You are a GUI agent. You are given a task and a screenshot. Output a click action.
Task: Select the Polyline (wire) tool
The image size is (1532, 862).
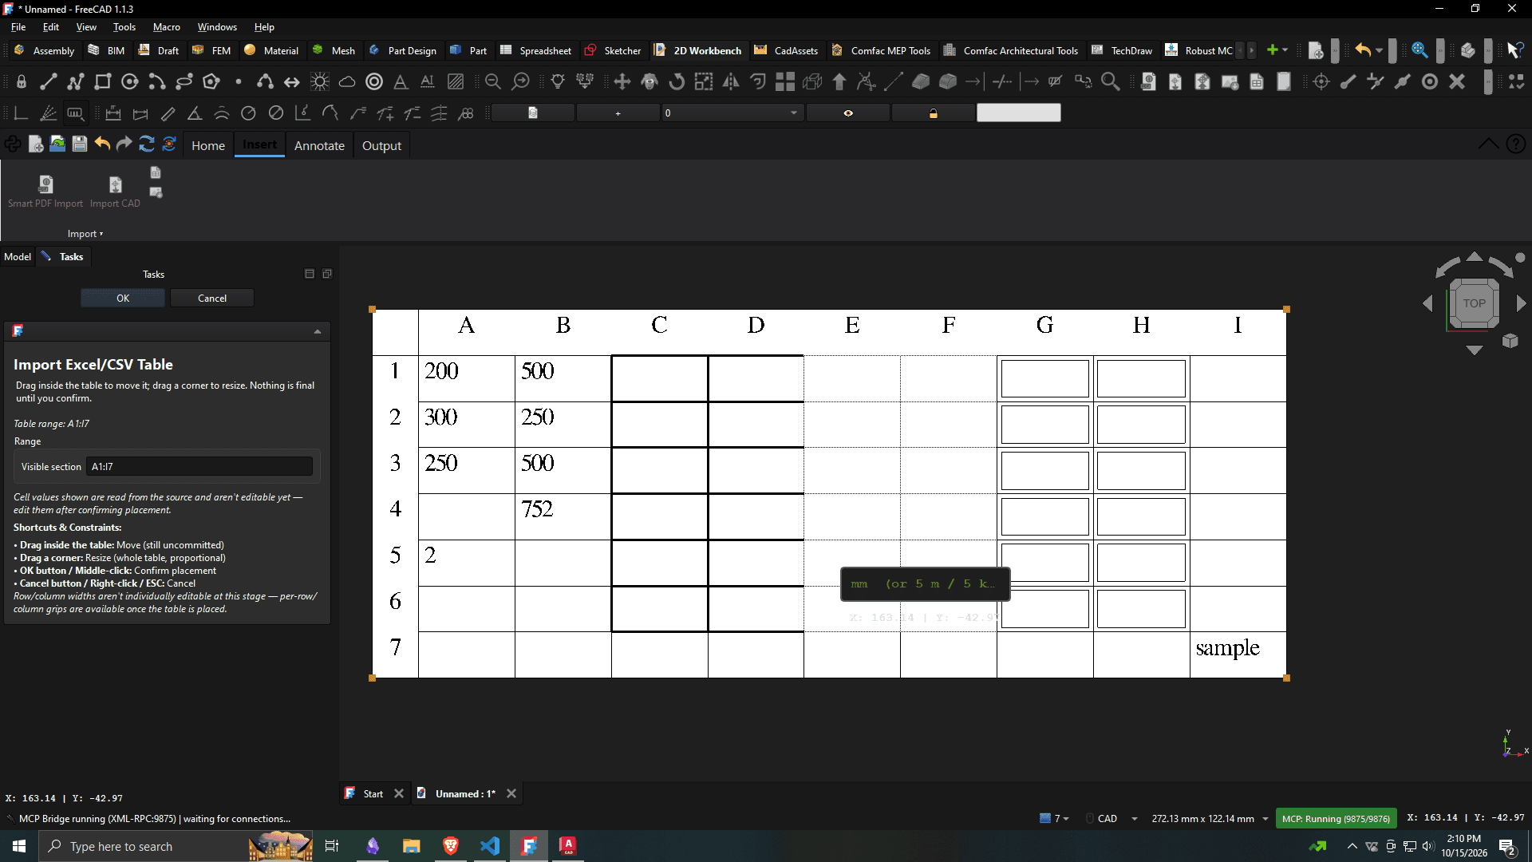[76, 81]
